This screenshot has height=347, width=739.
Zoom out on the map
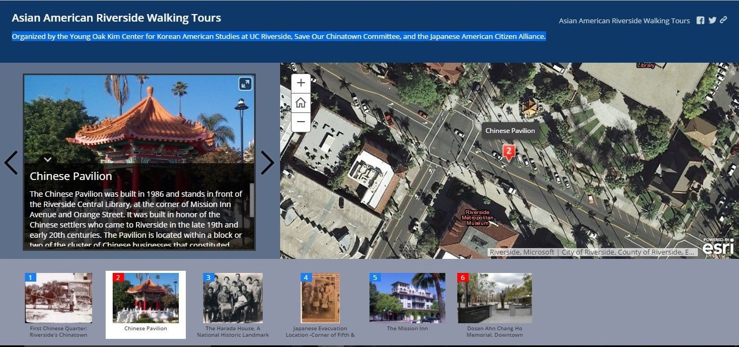301,122
